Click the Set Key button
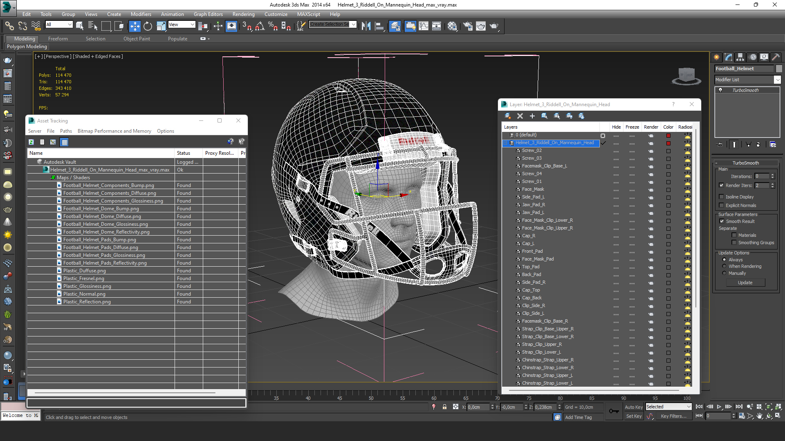This screenshot has width=785, height=441. click(634, 416)
